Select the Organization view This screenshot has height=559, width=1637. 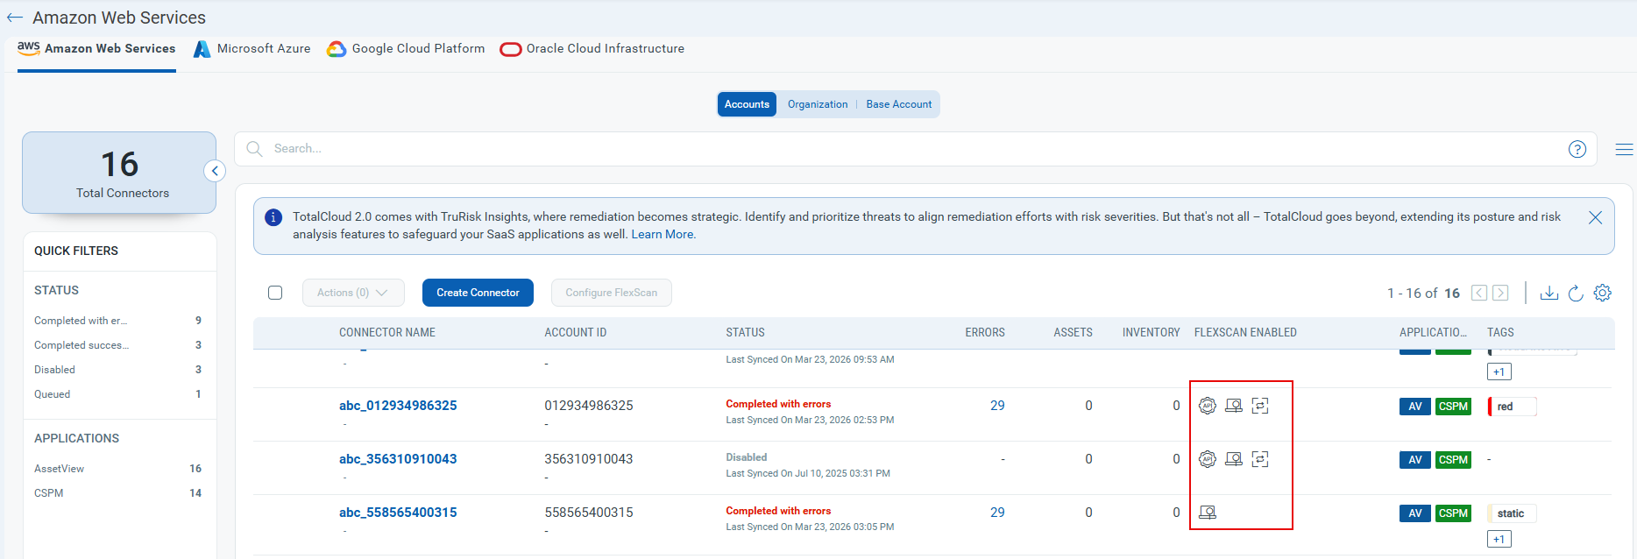818,104
